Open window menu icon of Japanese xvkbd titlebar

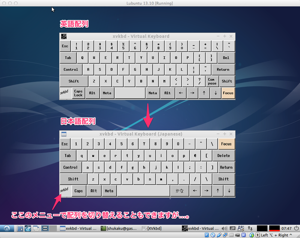tap(64, 134)
